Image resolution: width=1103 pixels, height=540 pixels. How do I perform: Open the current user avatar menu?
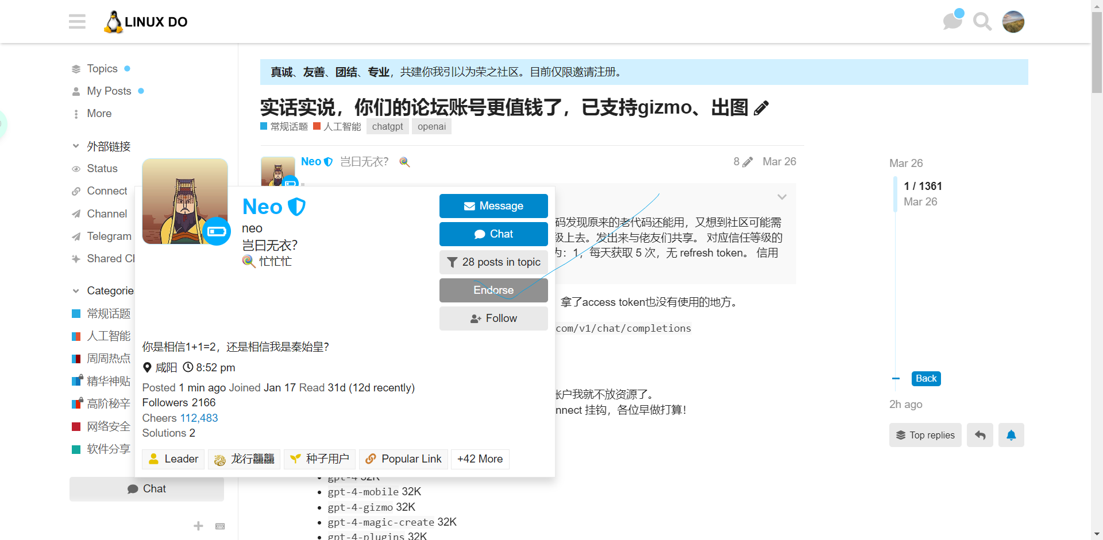click(x=1013, y=22)
